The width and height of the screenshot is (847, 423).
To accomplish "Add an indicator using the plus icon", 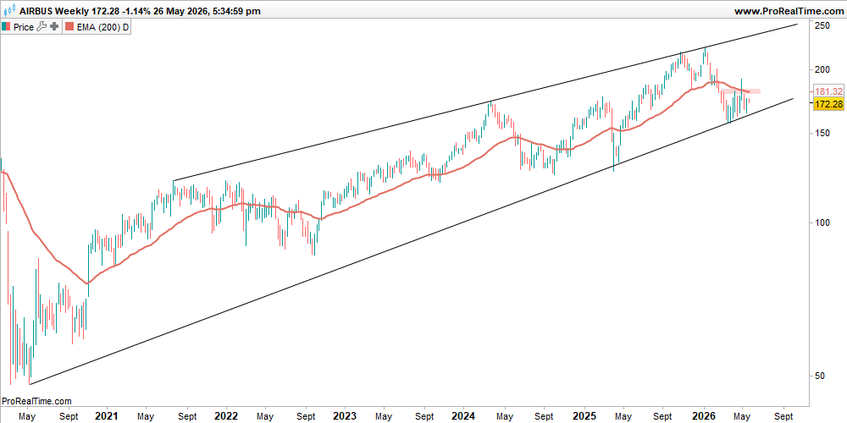I will click(54, 27).
